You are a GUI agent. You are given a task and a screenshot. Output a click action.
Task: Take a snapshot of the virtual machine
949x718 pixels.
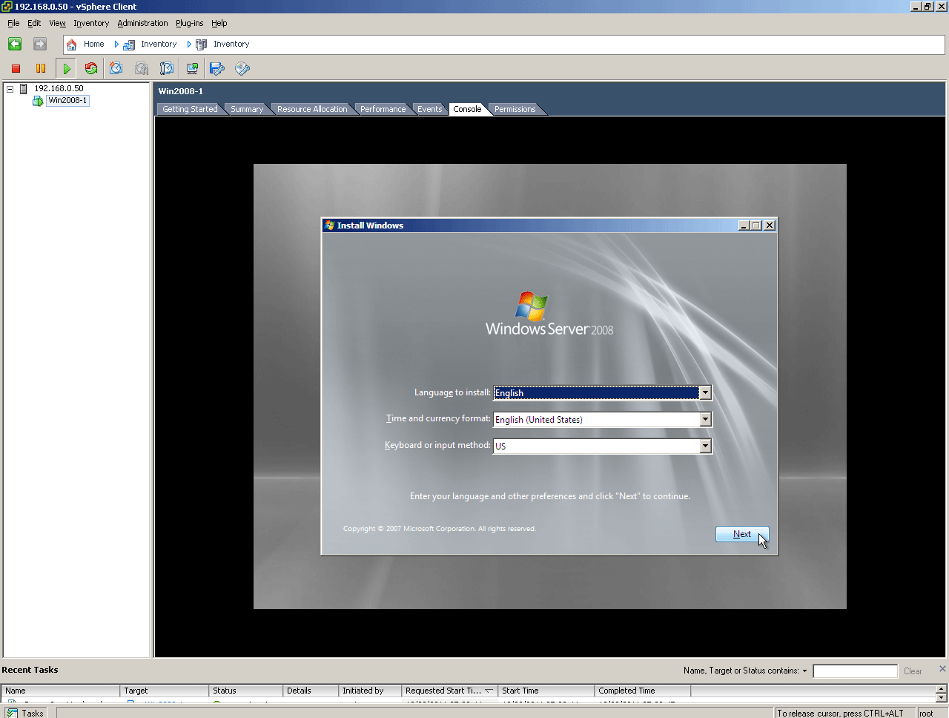[x=116, y=69]
